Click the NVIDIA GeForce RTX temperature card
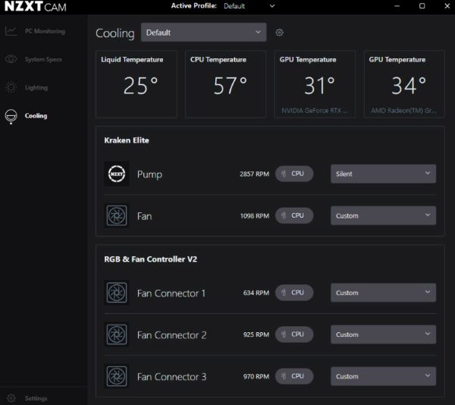The height and width of the screenshot is (405, 455). (x=315, y=84)
